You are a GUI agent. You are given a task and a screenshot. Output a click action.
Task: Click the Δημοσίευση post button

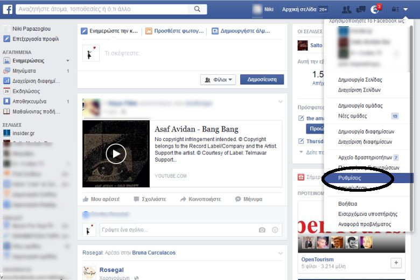click(x=262, y=80)
